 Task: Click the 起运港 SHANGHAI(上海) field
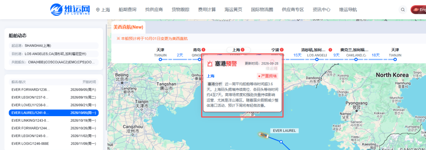click(x=54, y=46)
